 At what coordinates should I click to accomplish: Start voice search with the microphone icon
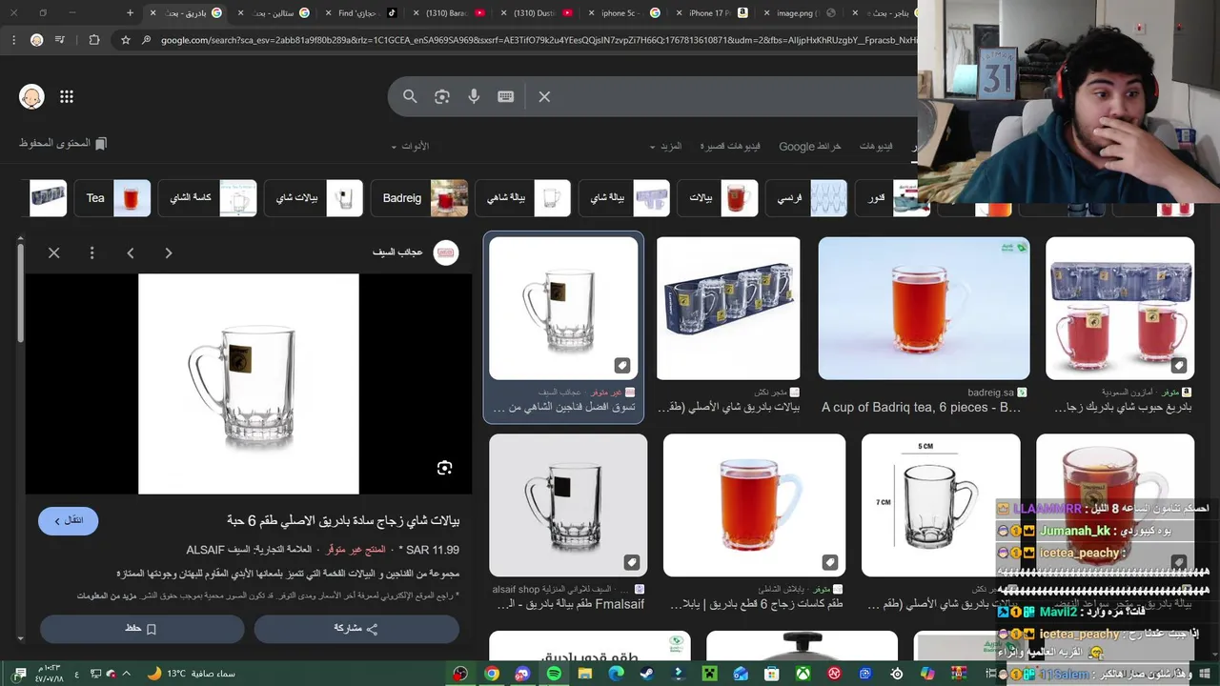(x=474, y=96)
